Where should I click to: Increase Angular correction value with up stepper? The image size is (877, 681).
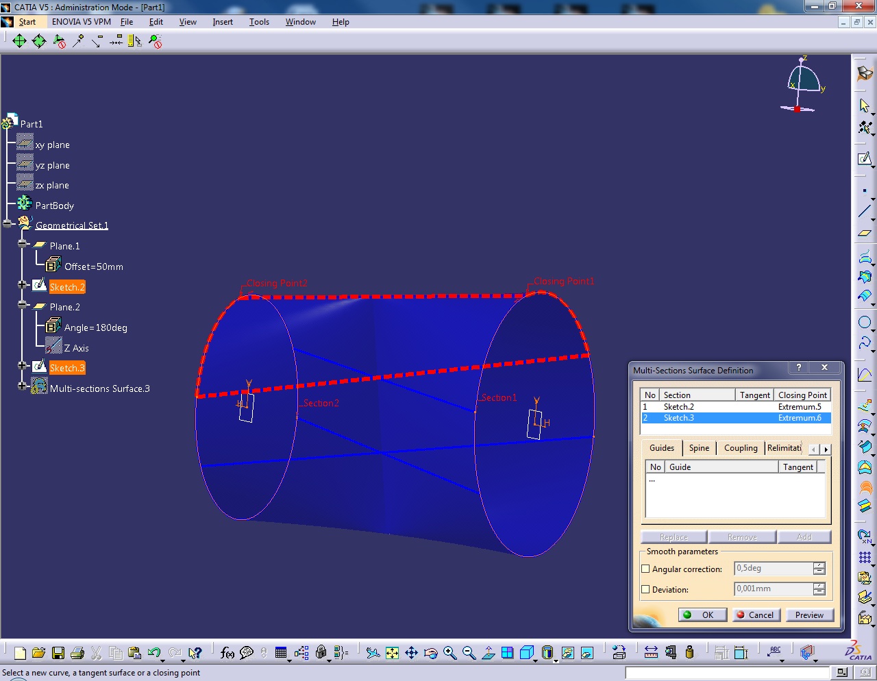point(819,565)
